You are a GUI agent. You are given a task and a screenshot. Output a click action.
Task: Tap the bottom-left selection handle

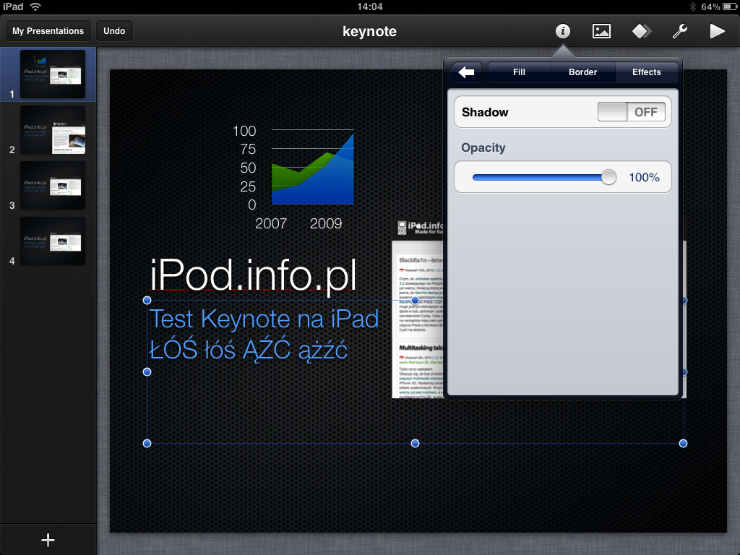[x=147, y=443]
